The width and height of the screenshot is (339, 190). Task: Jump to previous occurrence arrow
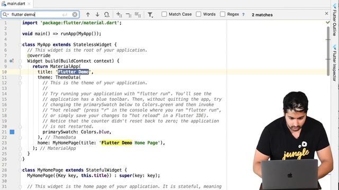pos(88,14)
